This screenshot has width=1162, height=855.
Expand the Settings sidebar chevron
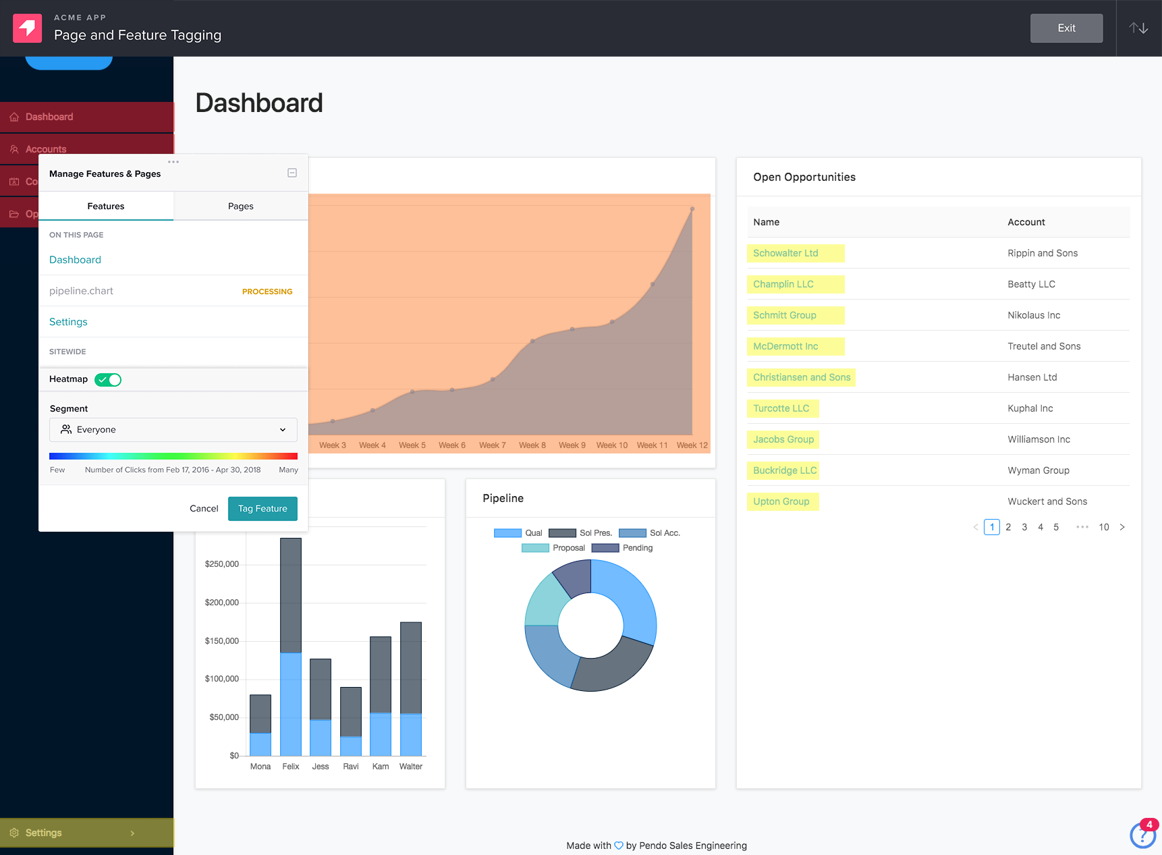click(x=132, y=833)
